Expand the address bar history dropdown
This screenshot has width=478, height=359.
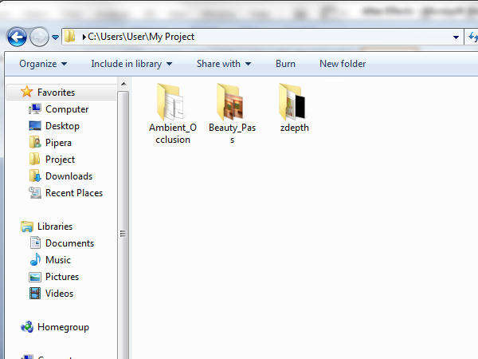coord(456,37)
